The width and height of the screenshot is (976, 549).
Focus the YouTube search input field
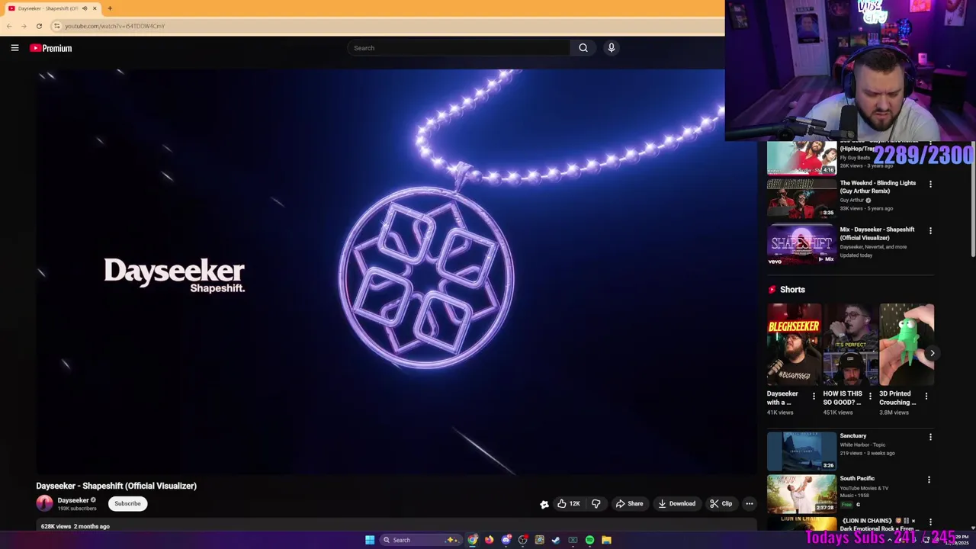(458, 48)
